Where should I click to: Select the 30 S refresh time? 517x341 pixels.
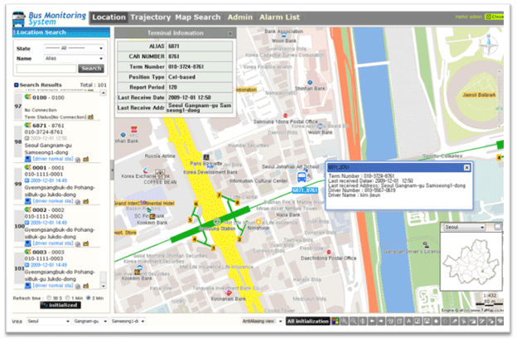(x=51, y=298)
